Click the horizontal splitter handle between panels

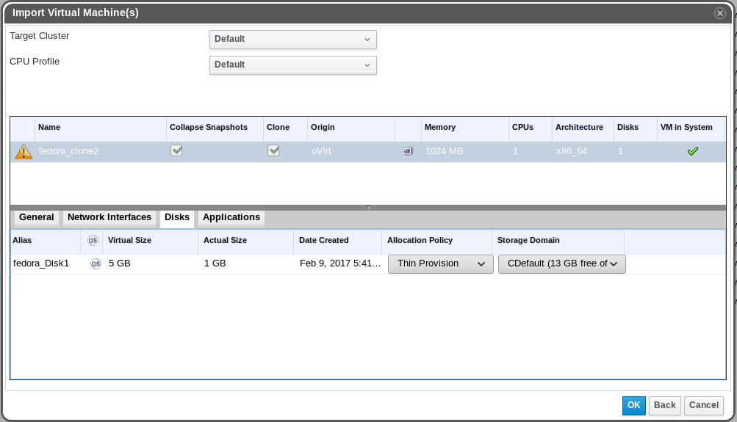click(x=368, y=207)
